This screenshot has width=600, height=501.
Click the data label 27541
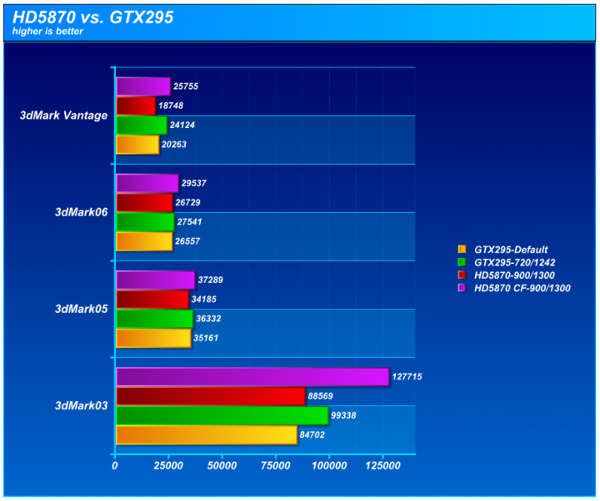189,222
